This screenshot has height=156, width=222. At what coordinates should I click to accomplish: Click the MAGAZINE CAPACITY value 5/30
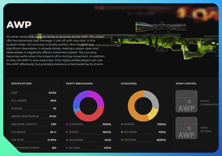tap(54, 124)
